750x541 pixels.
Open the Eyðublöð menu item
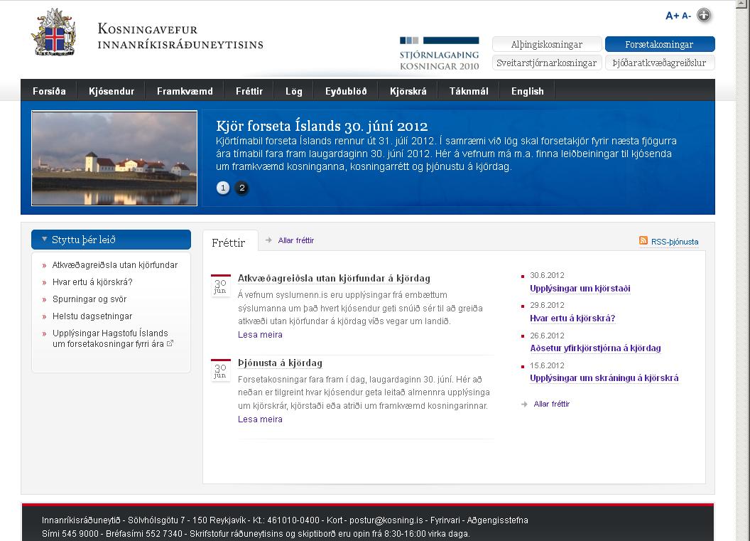click(x=346, y=91)
